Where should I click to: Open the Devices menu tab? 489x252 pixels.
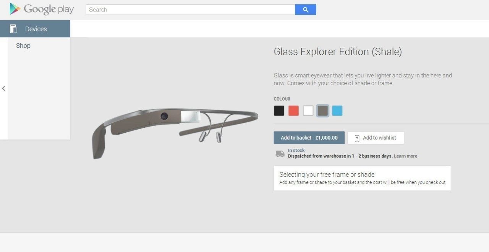(35, 29)
